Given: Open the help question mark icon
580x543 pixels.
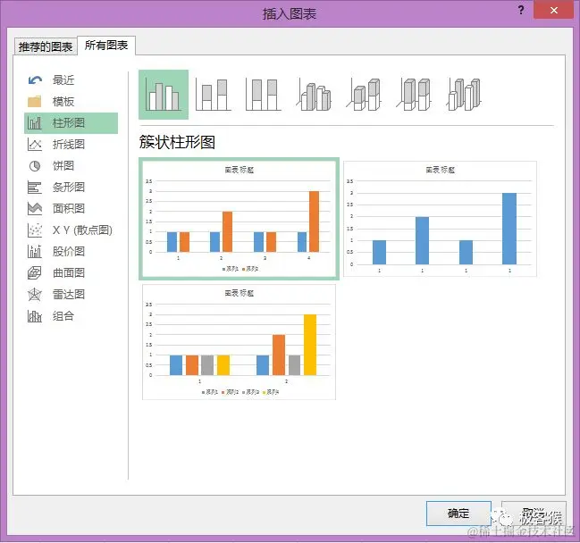Looking at the screenshot, I should click(521, 10).
